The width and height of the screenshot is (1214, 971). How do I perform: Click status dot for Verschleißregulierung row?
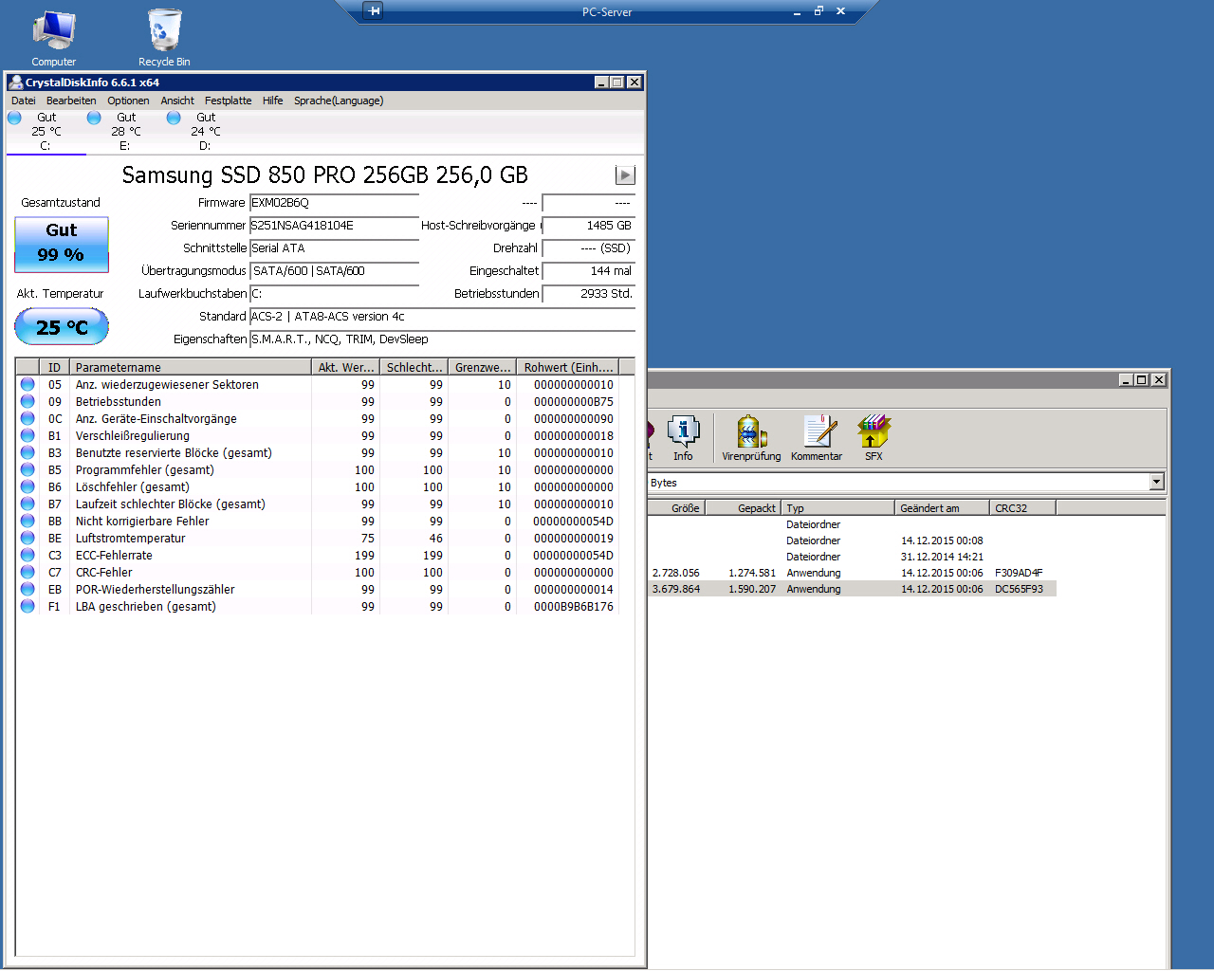(28, 435)
